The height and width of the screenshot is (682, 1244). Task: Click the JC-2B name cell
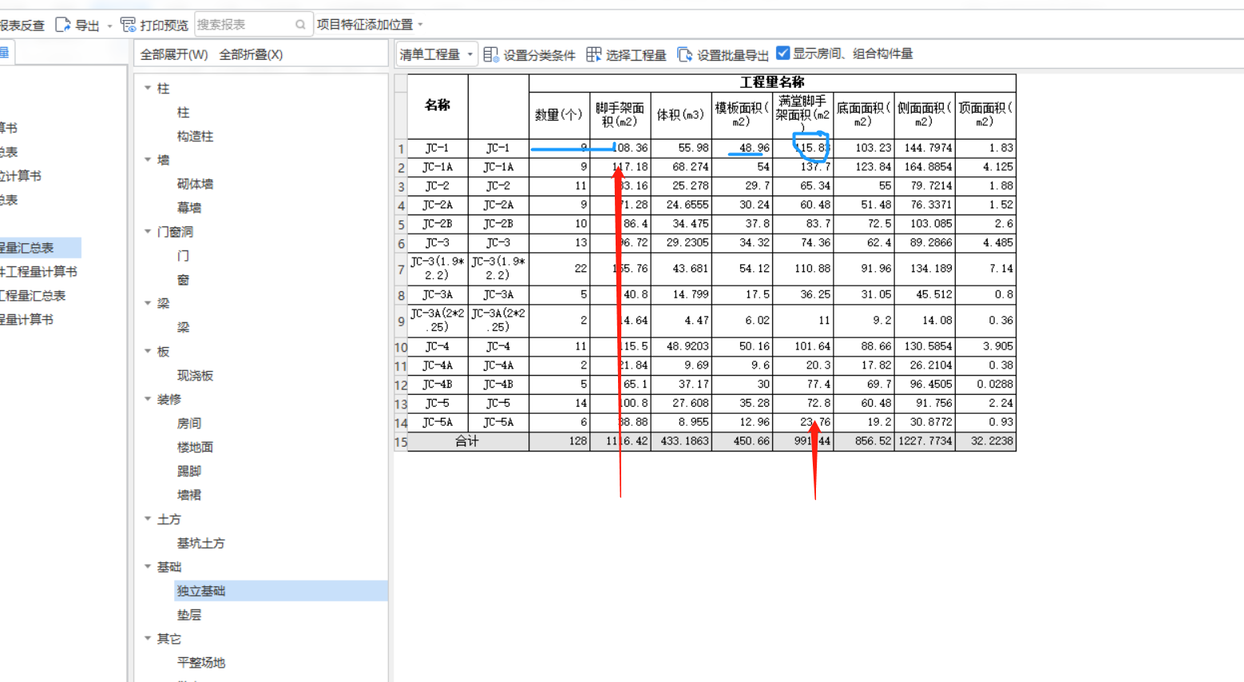tap(438, 224)
